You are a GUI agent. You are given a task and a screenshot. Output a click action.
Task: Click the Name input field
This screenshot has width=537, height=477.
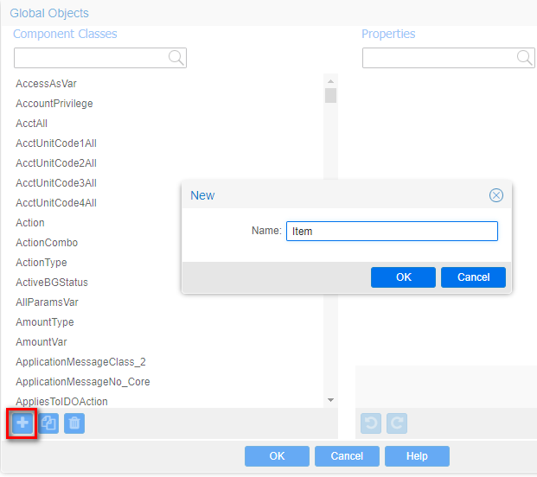pyautogui.click(x=392, y=232)
